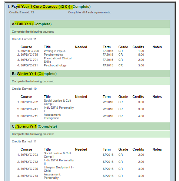Viewport: 179px width, 181px height.
Task: Click the 'Writing in Psy.D.' title
Action: [55, 51]
